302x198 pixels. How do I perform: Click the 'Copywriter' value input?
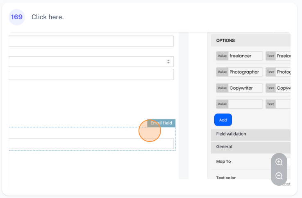pyautogui.click(x=245, y=88)
